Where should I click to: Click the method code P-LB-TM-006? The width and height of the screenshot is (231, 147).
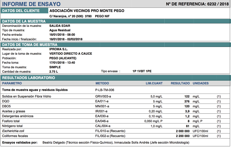pos(105,90)
